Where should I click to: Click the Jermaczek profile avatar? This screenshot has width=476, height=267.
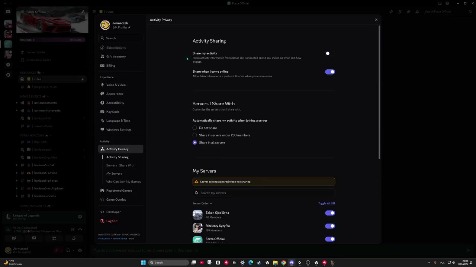tap(105, 25)
